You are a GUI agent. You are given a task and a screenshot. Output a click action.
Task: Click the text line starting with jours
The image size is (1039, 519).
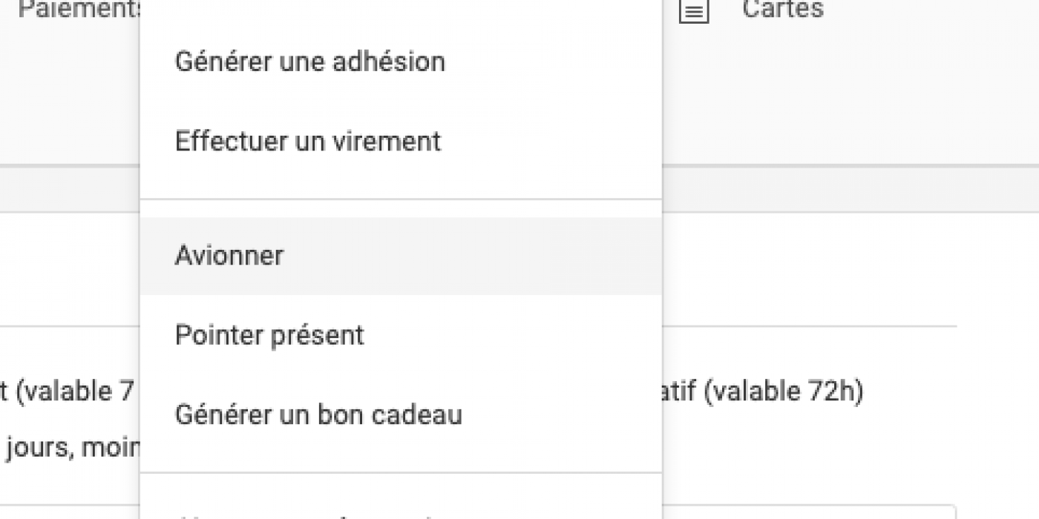(71, 448)
